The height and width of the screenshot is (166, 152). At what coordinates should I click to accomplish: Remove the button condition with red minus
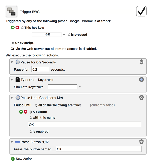coord(26,112)
